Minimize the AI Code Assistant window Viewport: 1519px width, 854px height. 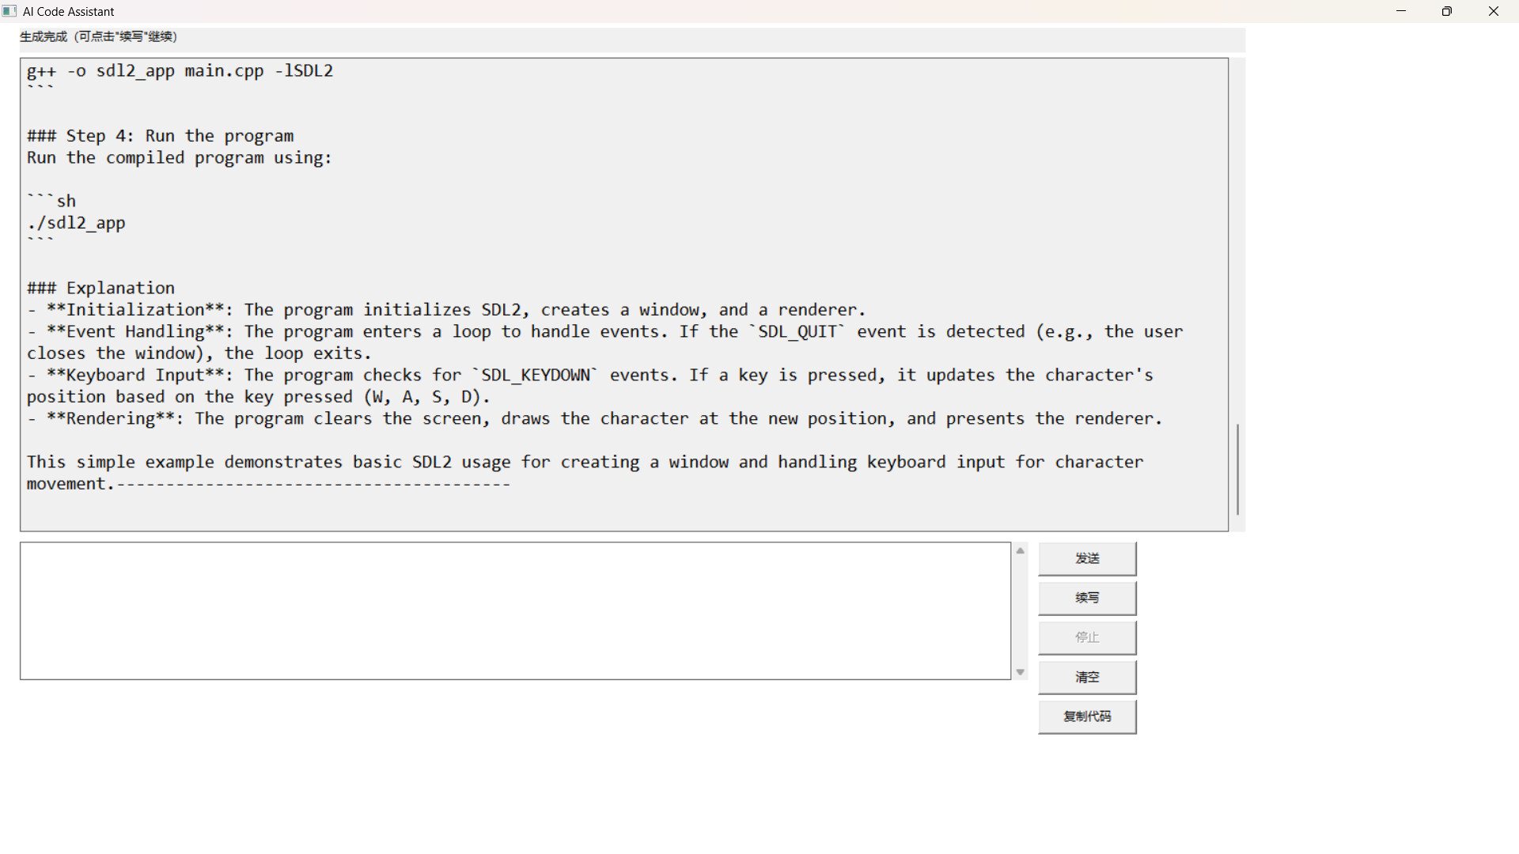pyautogui.click(x=1401, y=11)
